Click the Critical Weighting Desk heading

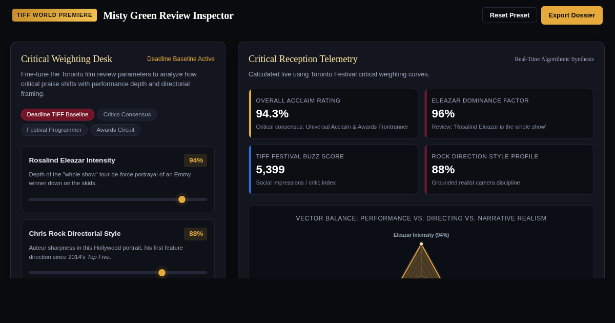[x=67, y=59]
